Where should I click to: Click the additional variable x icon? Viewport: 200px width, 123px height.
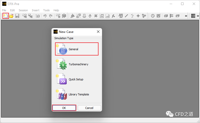pos(96,16)
